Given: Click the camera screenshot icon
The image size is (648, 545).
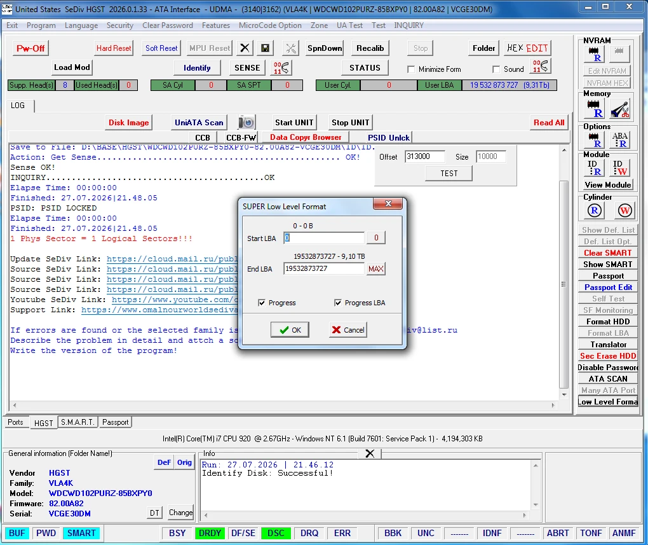Looking at the screenshot, I should click(246, 123).
